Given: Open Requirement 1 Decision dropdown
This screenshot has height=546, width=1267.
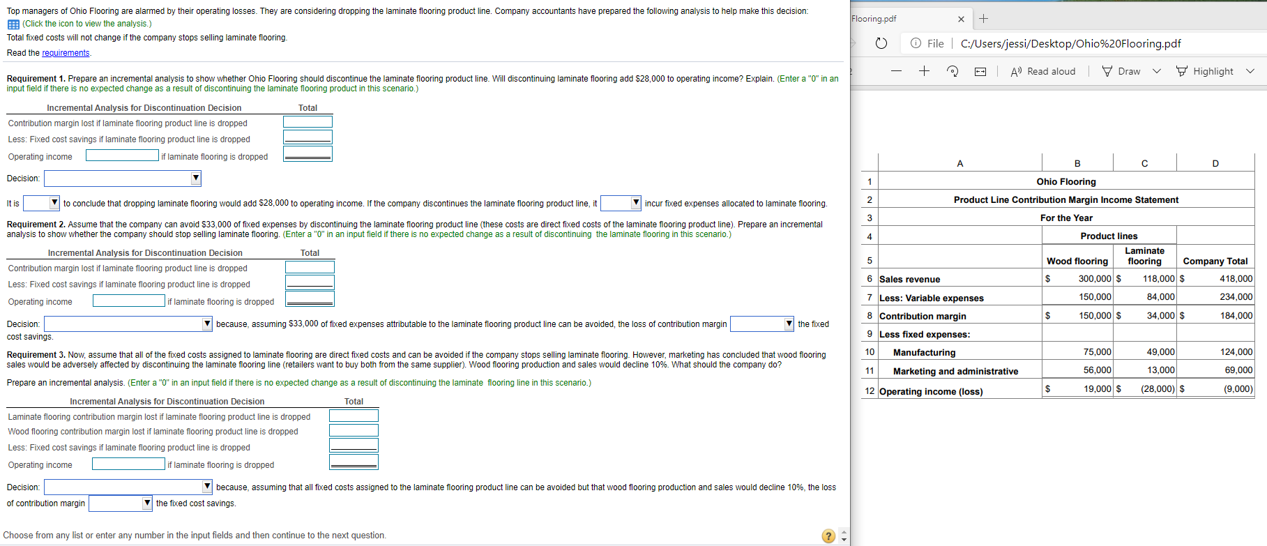Looking at the screenshot, I should pos(123,179).
